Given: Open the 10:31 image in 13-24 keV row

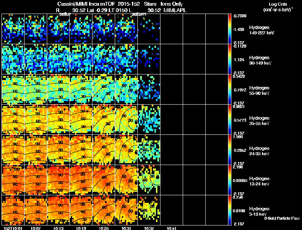Looking at the screenshot, I should [x=126, y=180].
